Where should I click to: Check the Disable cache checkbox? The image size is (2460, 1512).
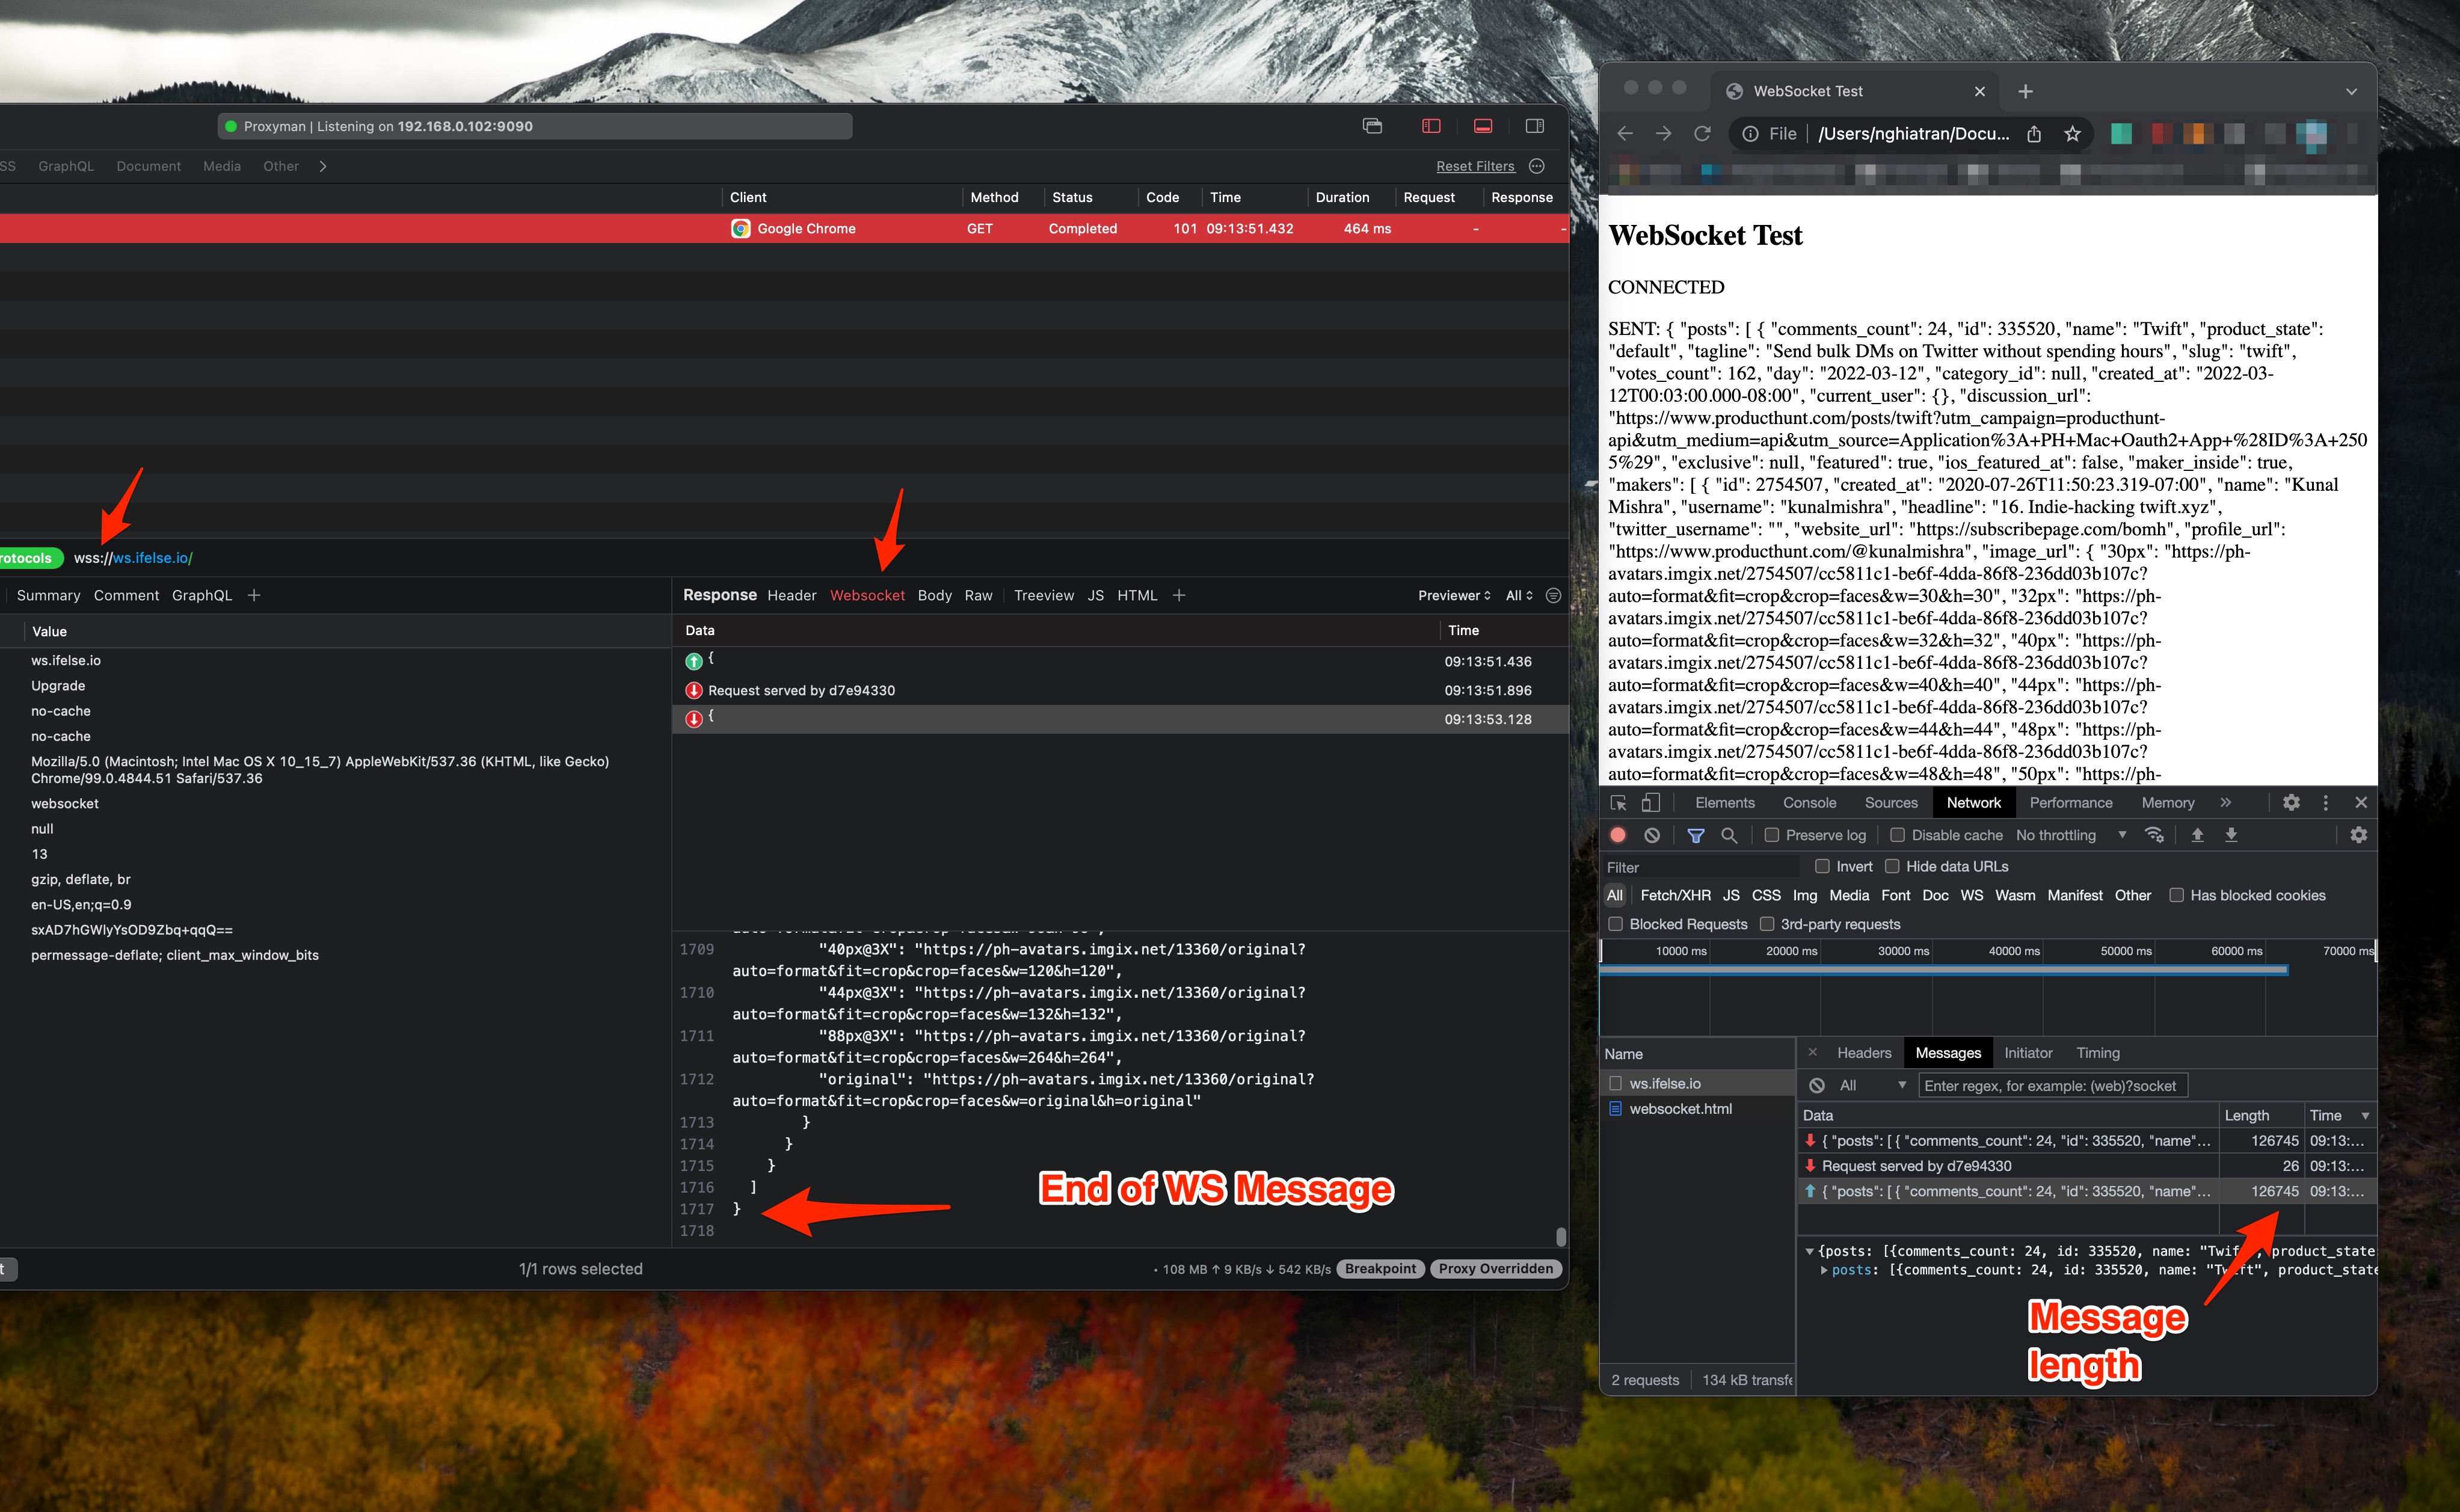tap(1897, 835)
